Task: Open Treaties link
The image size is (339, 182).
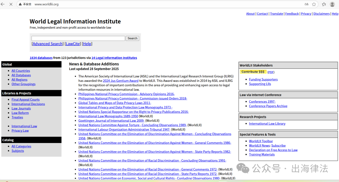Action: coord(17,117)
